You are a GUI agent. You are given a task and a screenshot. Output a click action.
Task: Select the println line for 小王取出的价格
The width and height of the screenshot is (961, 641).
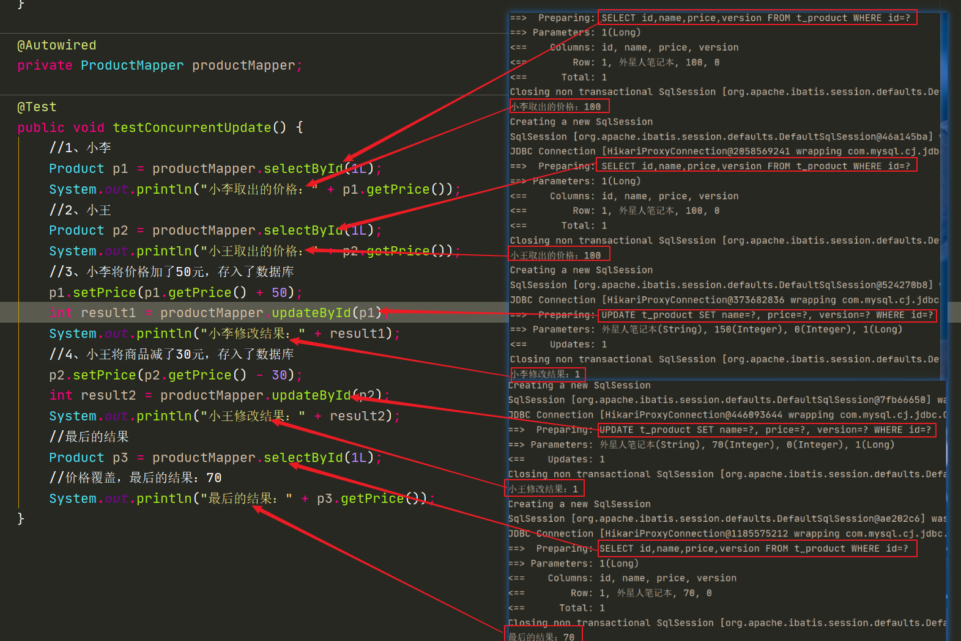(254, 251)
